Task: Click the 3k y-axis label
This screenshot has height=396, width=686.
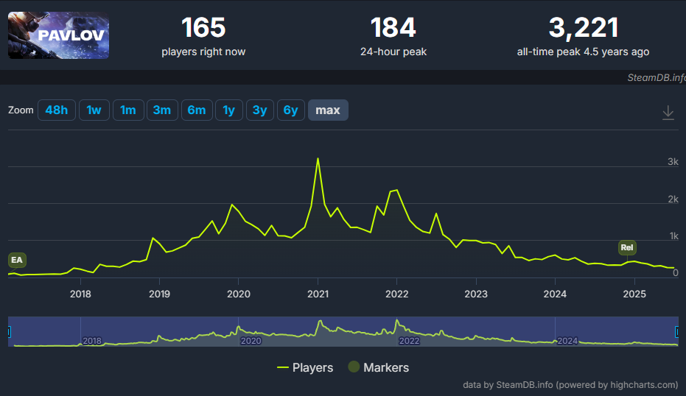Action: click(673, 162)
